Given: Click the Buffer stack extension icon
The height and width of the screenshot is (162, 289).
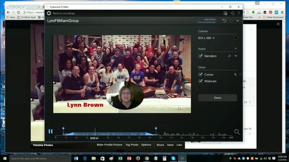Looking at the screenshot, I should coord(265,12).
